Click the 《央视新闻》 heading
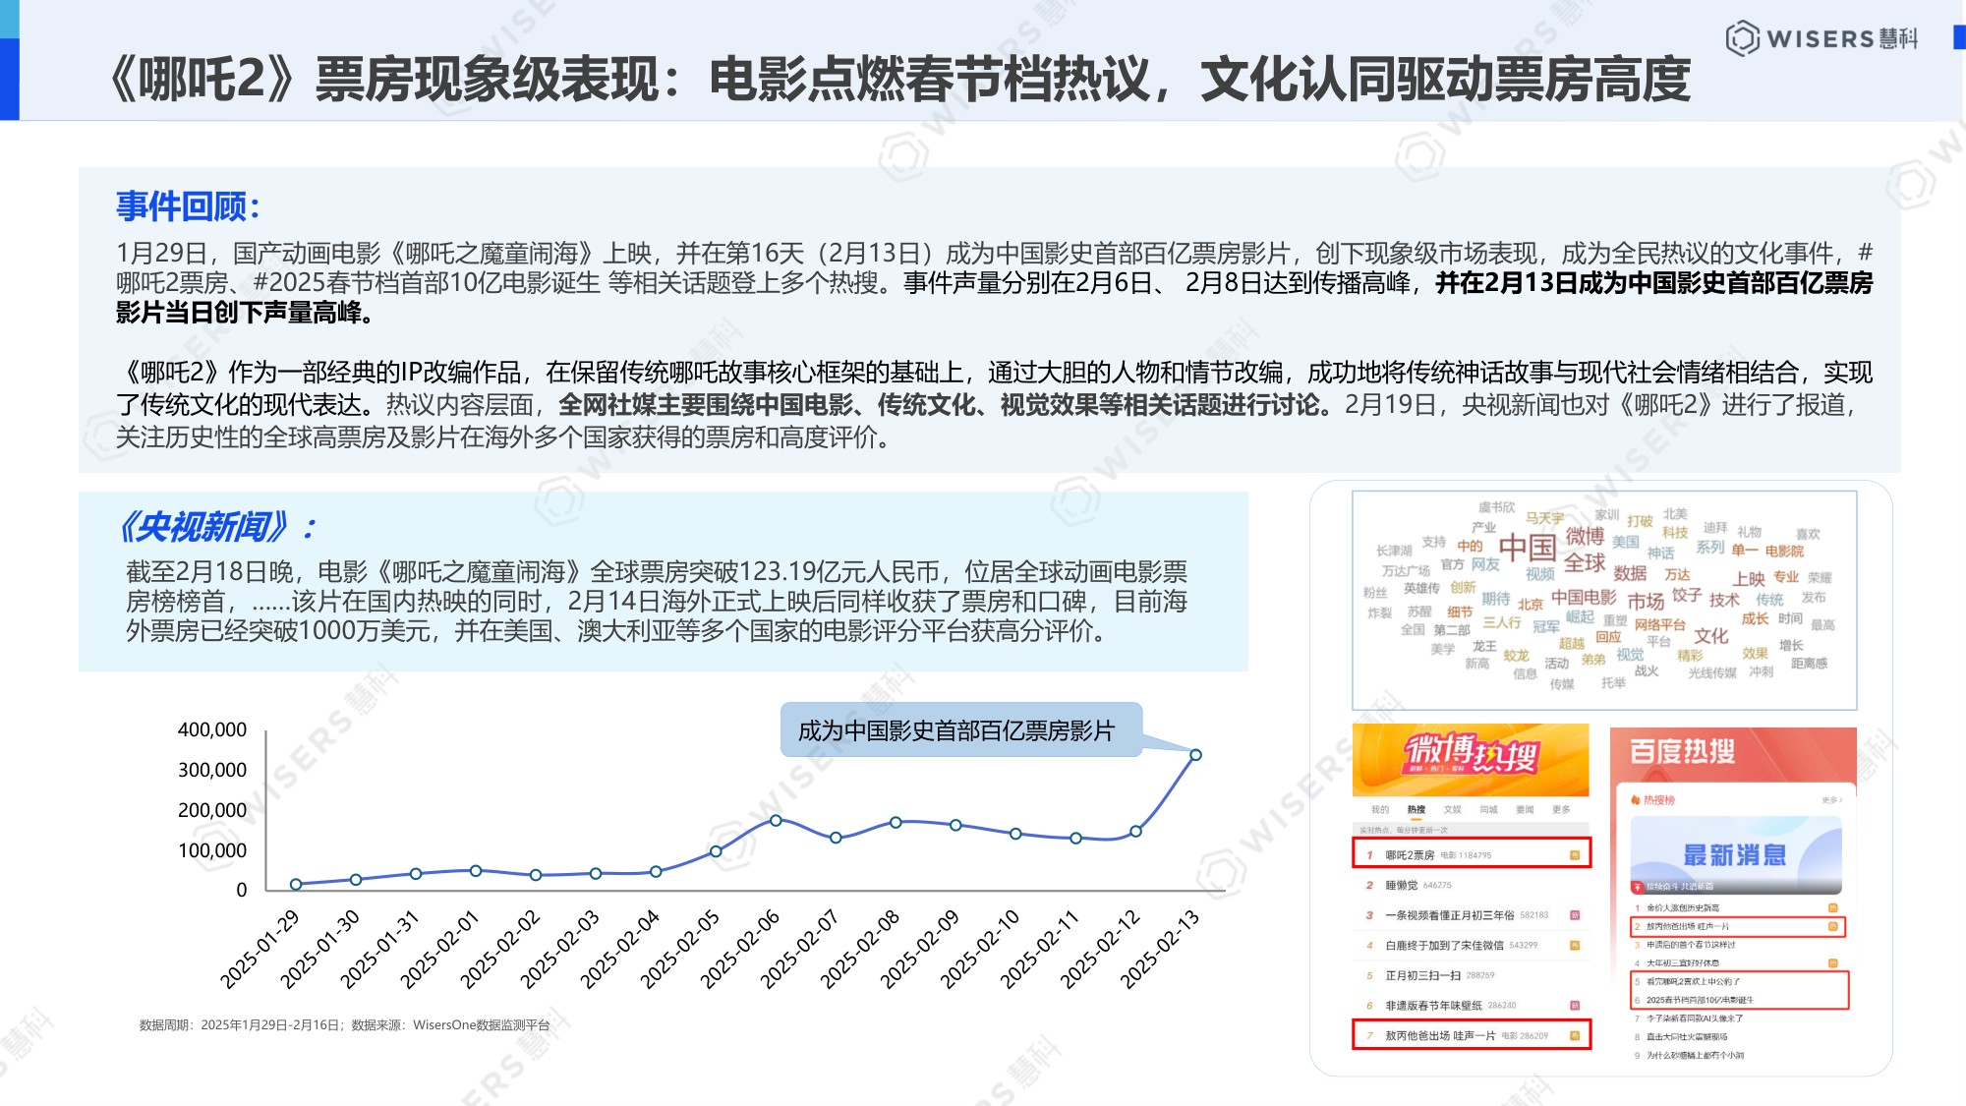Image resolution: width=1966 pixels, height=1106 pixels. 215,528
